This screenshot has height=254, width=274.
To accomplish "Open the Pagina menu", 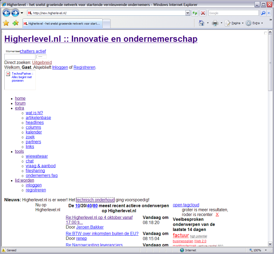I will click(234, 23).
